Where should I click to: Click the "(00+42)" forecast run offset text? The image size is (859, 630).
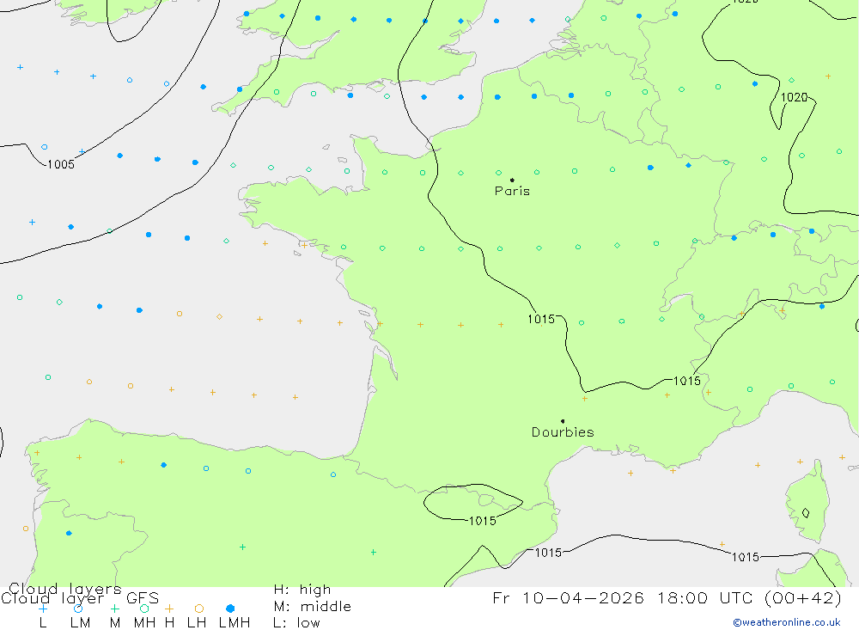pos(802,597)
